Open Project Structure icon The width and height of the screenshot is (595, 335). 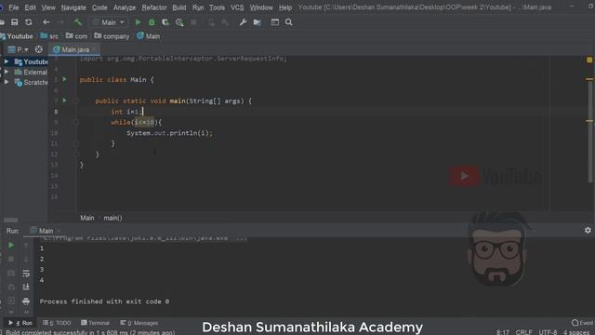(257, 22)
